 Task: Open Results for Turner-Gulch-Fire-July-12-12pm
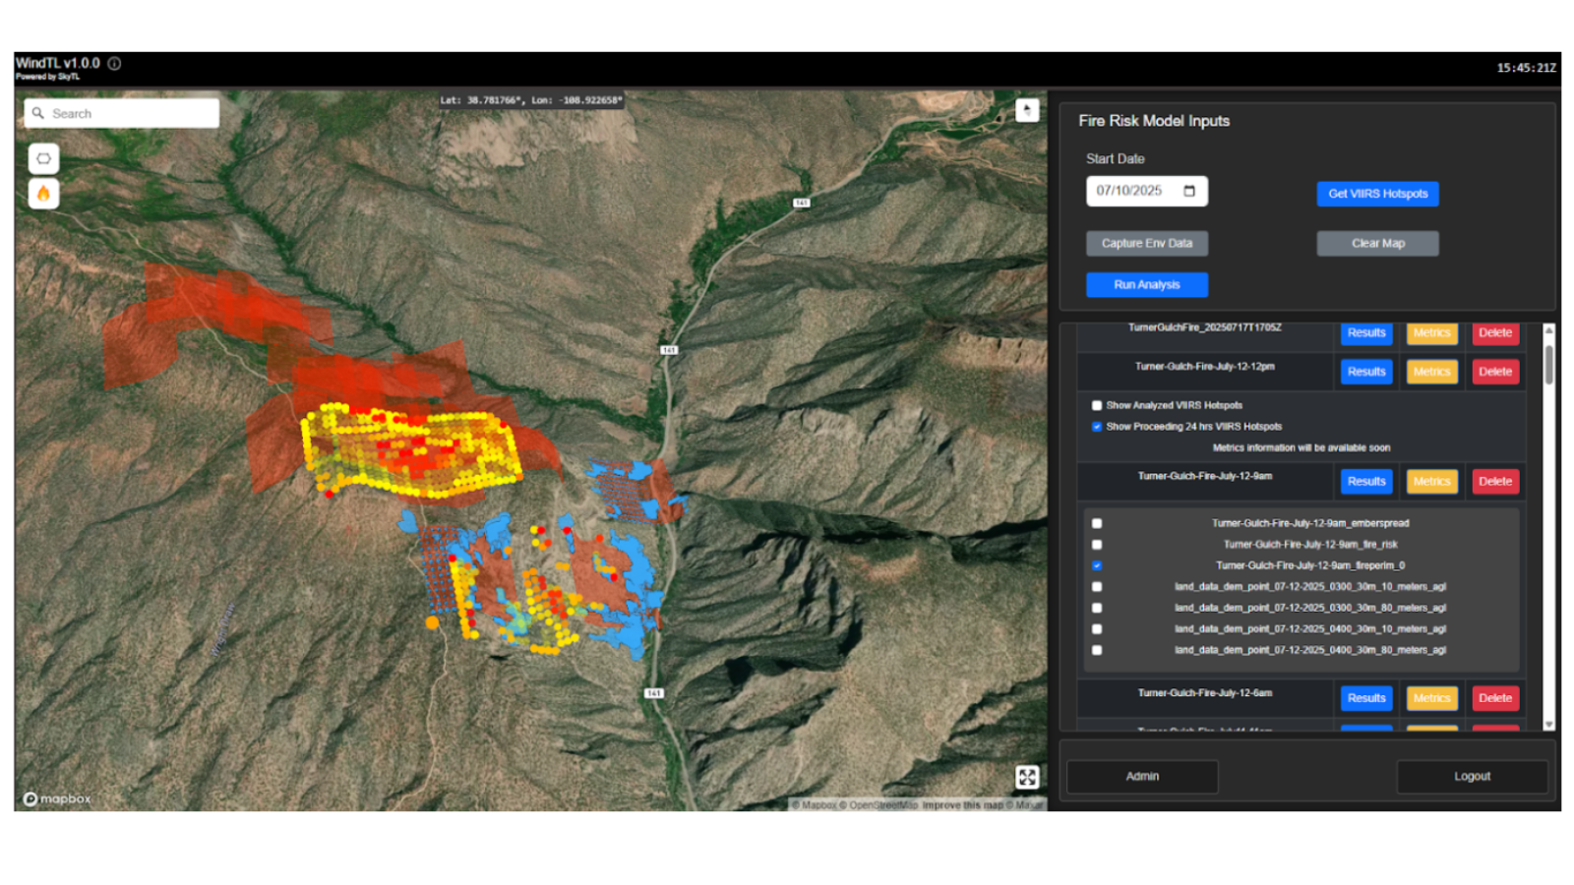pyautogui.click(x=1366, y=372)
